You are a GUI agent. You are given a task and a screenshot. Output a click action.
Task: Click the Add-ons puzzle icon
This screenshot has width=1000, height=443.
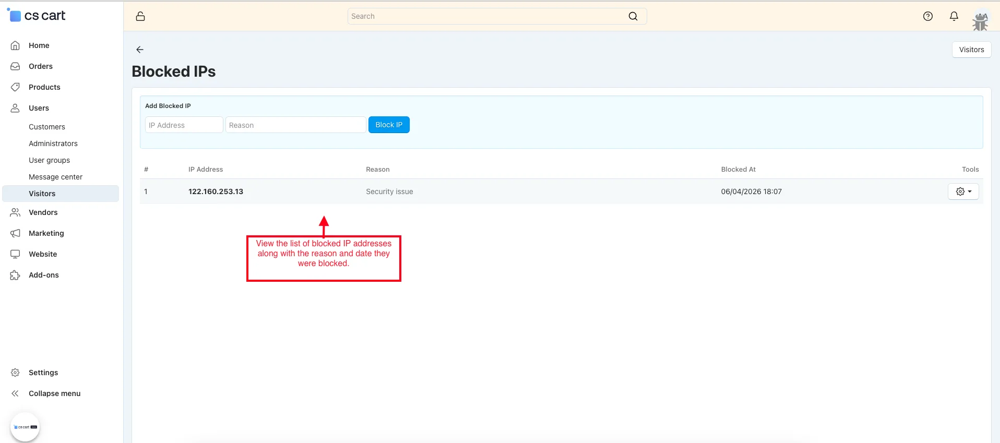click(x=15, y=275)
